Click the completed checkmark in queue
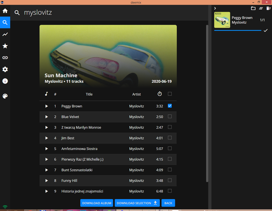Viewport: 272px width, 211px height. click(x=266, y=31)
